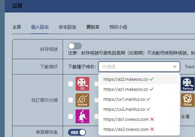Click the 下載偏好 row label
The width and height of the screenshot is (195, 137).
click(49, 67)
